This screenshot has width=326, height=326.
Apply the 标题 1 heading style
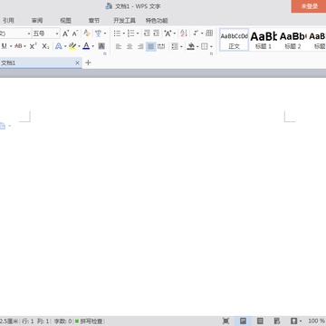pyautogui.click(x=264, y=40)
